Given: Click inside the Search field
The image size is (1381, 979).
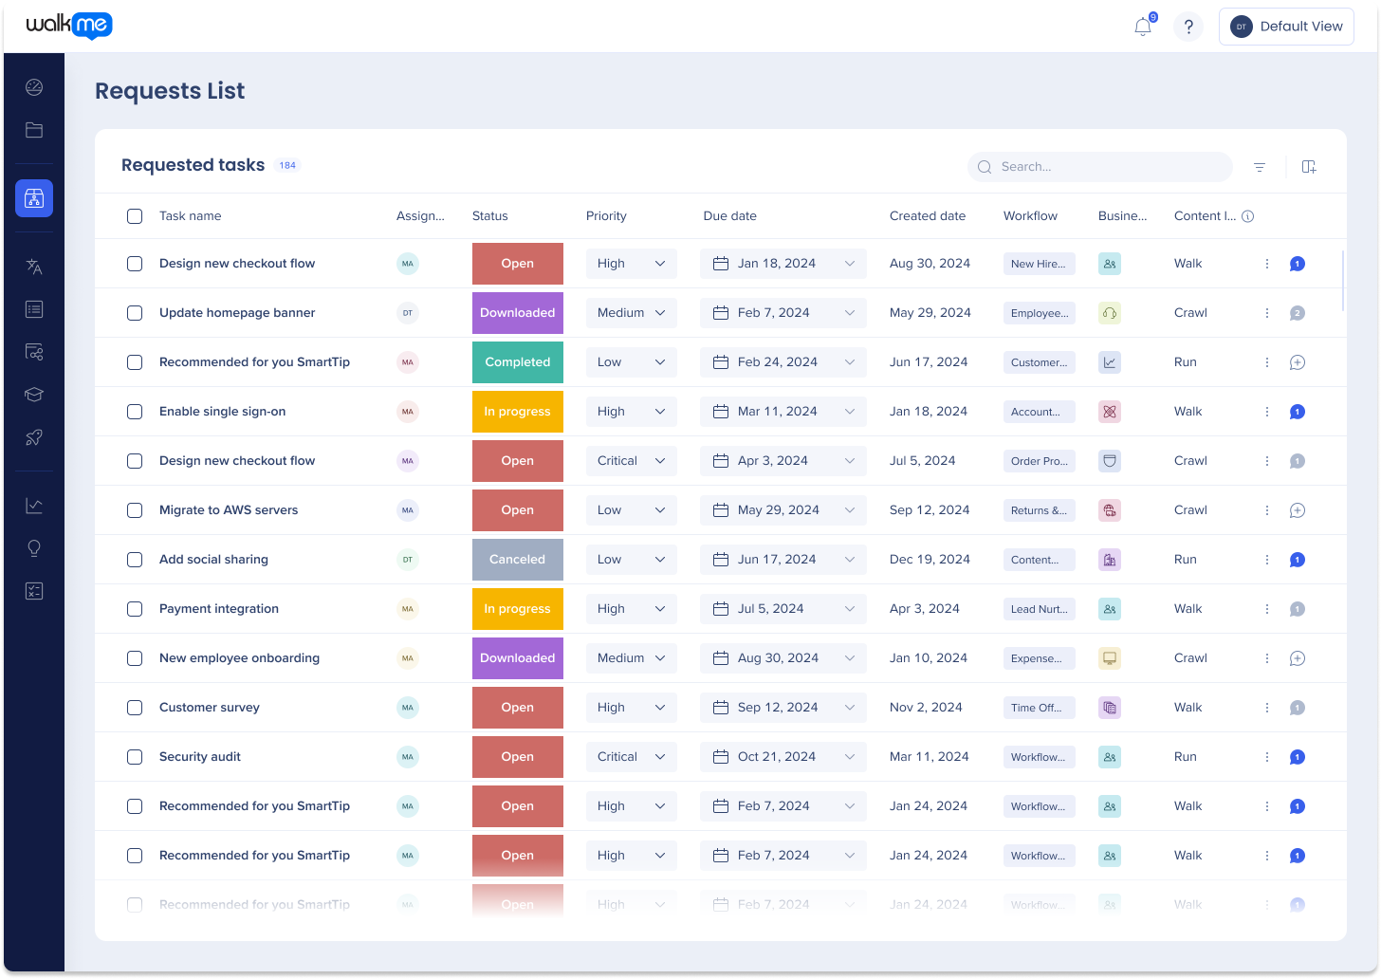Looking at the screenshot, I should tap(1100, 167).
